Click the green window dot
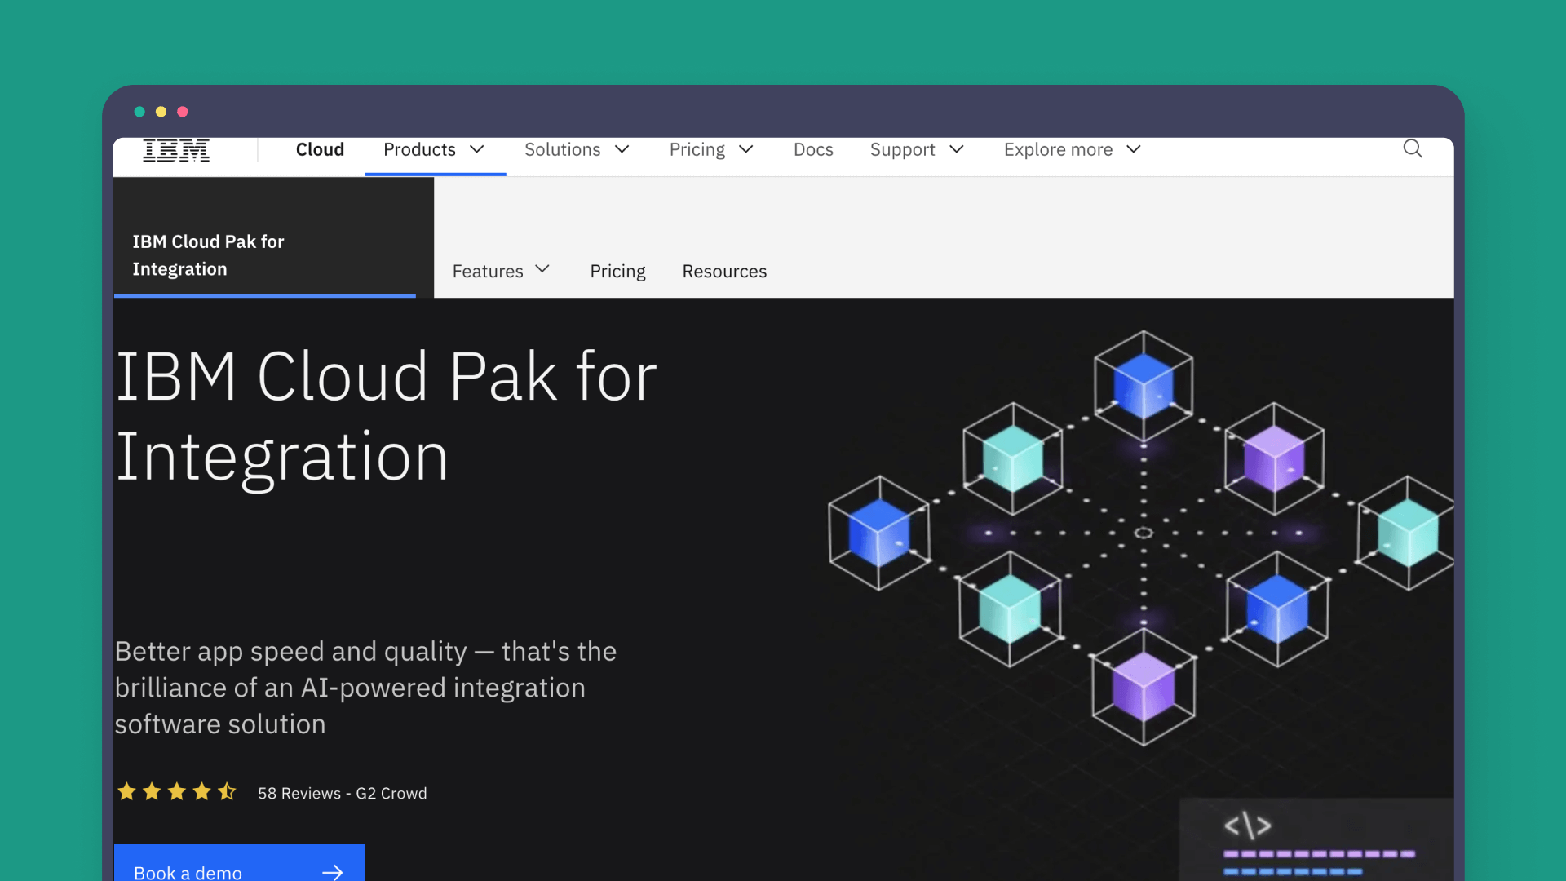This screenshot has width=1566, height=881. (139, 112)
